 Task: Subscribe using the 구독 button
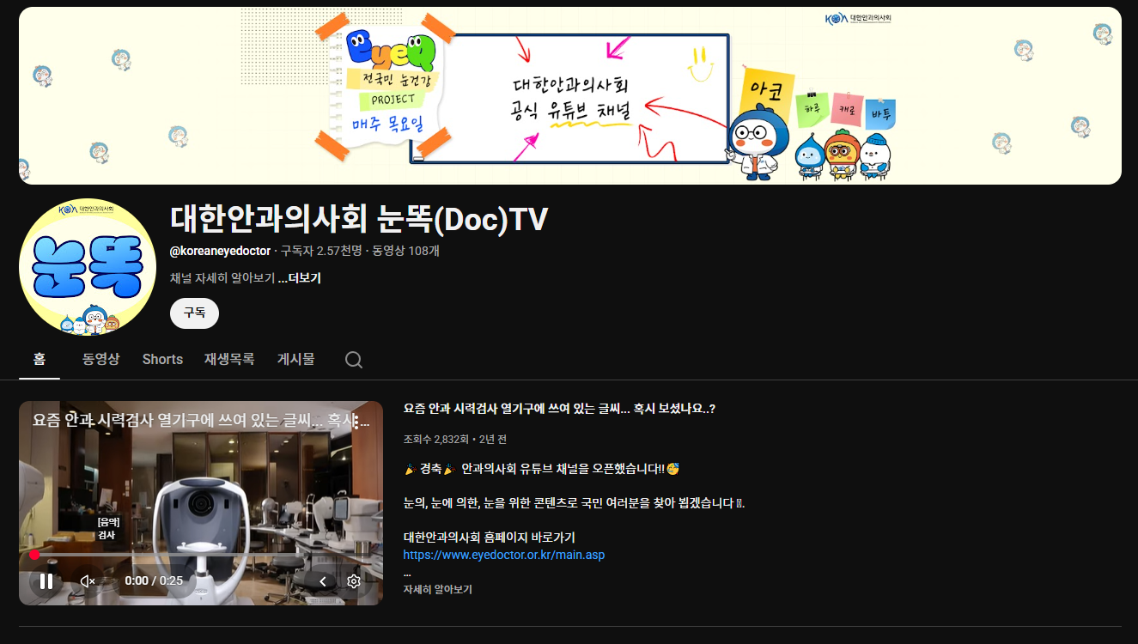pos(194,313)
